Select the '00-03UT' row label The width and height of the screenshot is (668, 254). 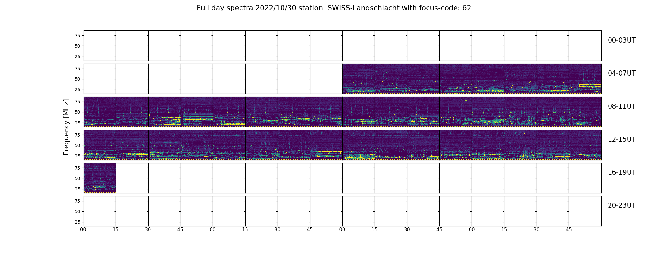(x=622, y=40)
